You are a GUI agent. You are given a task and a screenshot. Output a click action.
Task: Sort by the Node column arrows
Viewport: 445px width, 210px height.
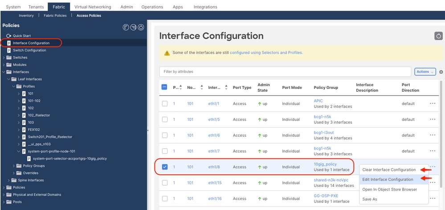202,87
